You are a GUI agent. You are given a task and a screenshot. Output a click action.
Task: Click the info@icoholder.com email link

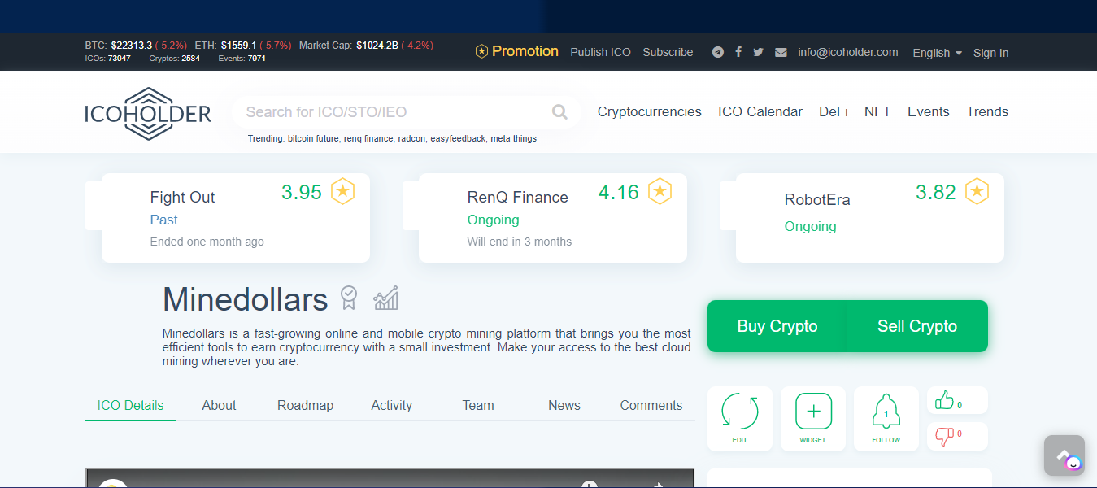848,52
